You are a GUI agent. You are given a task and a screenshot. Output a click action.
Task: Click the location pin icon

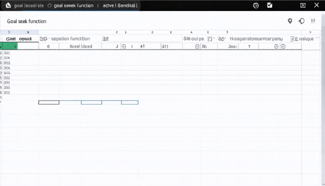pos(290,21)
